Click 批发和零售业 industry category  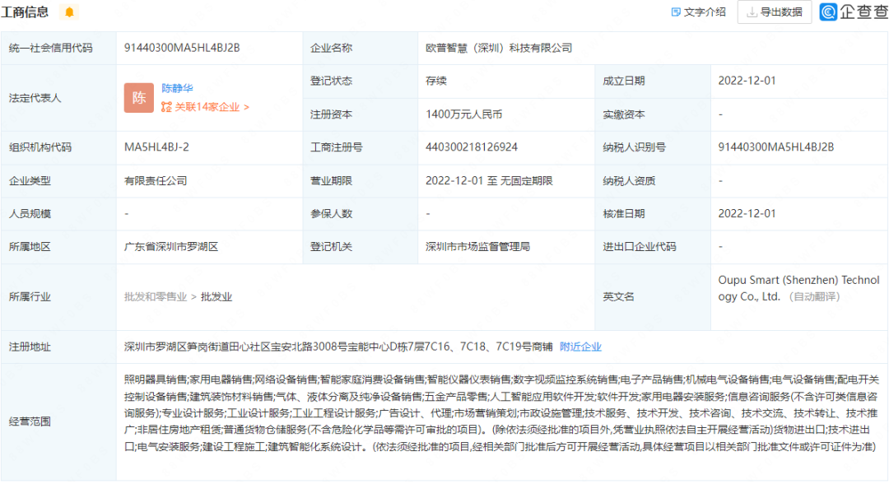(x=156, y=296)
